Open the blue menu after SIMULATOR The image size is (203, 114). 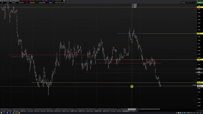coord(51,1)
